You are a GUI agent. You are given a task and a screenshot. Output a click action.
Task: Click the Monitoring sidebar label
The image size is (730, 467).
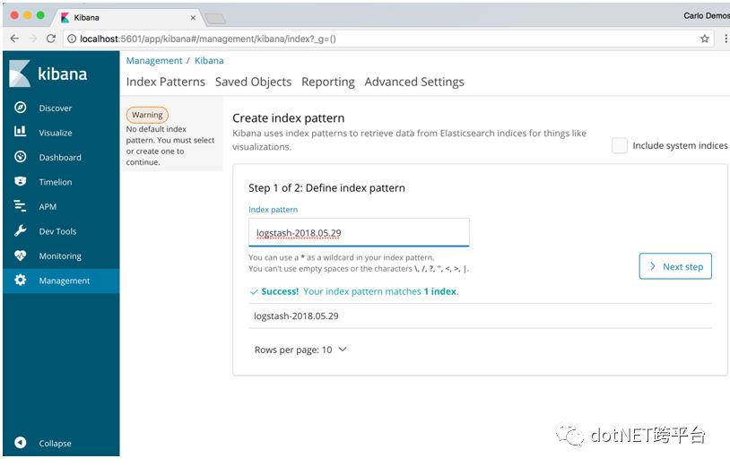pyautogui.click(x=60, y=255)
